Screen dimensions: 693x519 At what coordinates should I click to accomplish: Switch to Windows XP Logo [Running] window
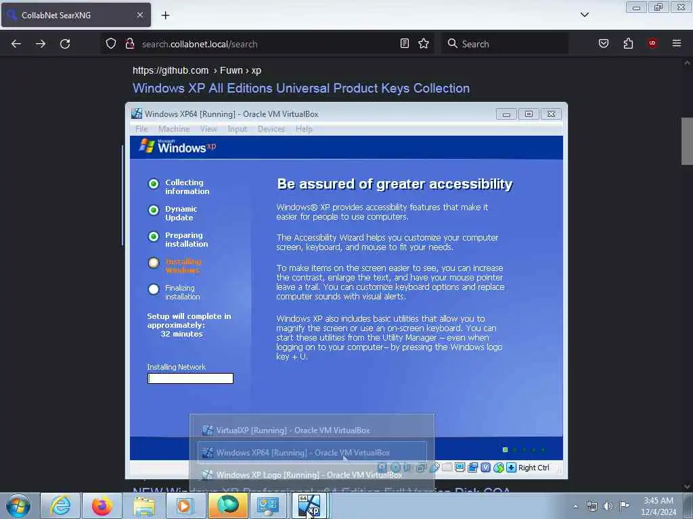(x=311, y=475)
